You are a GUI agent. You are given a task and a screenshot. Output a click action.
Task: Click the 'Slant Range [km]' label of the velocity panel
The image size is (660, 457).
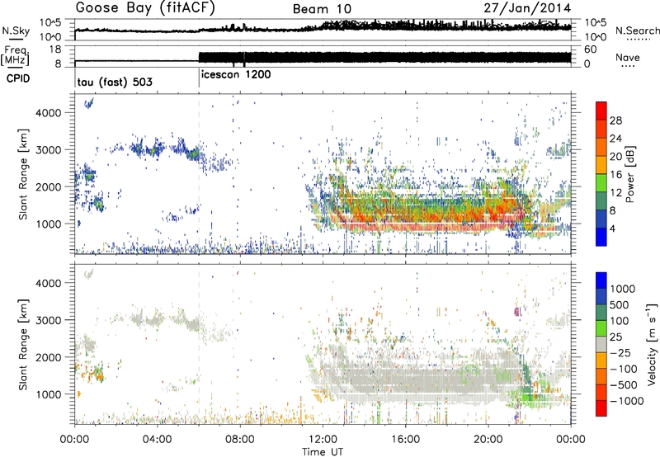23,344
